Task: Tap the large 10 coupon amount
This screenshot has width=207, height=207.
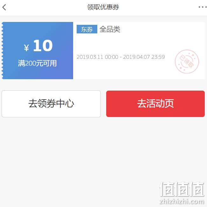Action: point(43,45)
